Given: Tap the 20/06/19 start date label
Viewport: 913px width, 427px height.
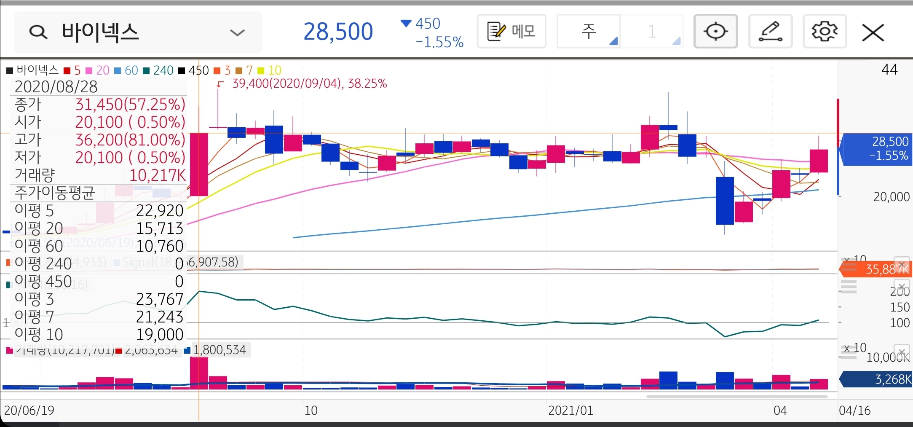Looking at the screenshot, I should pos(29,411).
